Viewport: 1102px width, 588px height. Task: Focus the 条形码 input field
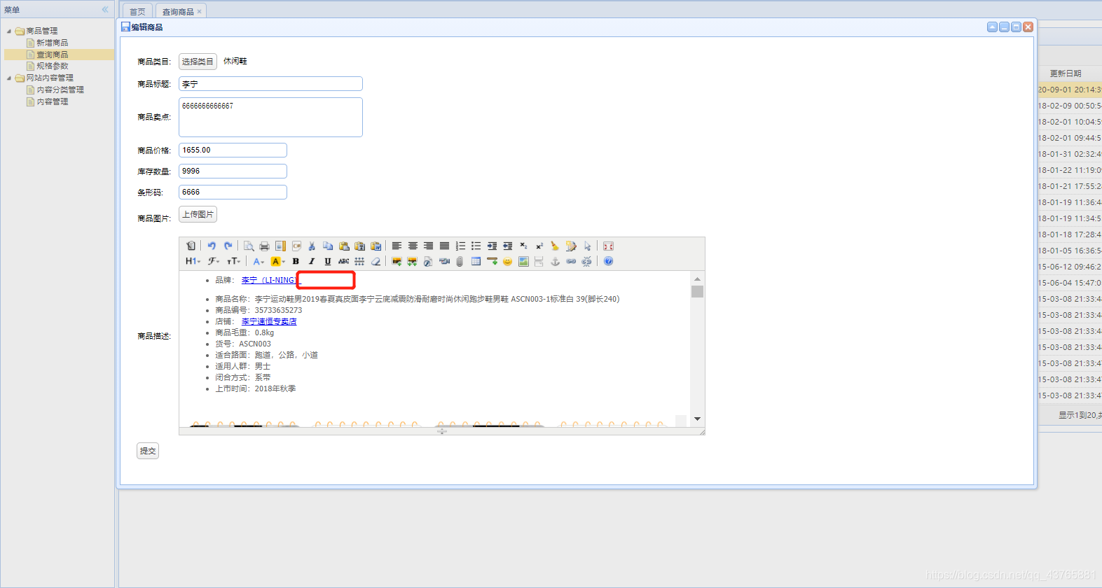(233, 192)
